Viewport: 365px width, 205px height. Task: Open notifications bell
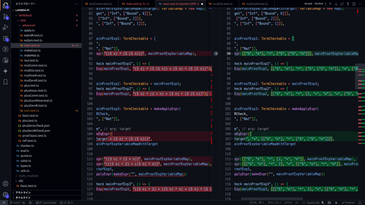360,202
